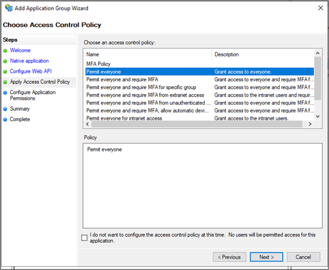Select the Permit everyone policy row

click(x=200, y=72)
